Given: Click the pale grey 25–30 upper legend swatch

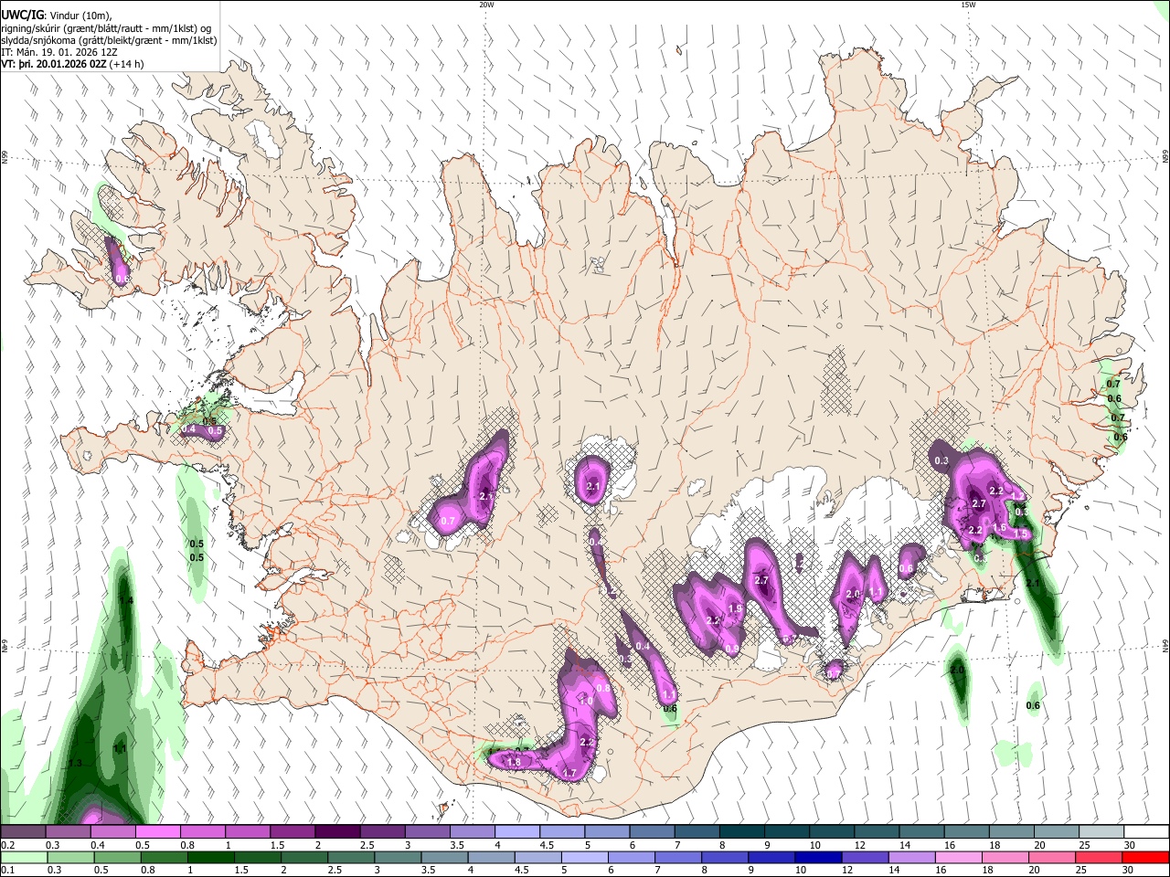Looking at the screenshot, I should pos(1101,832).
